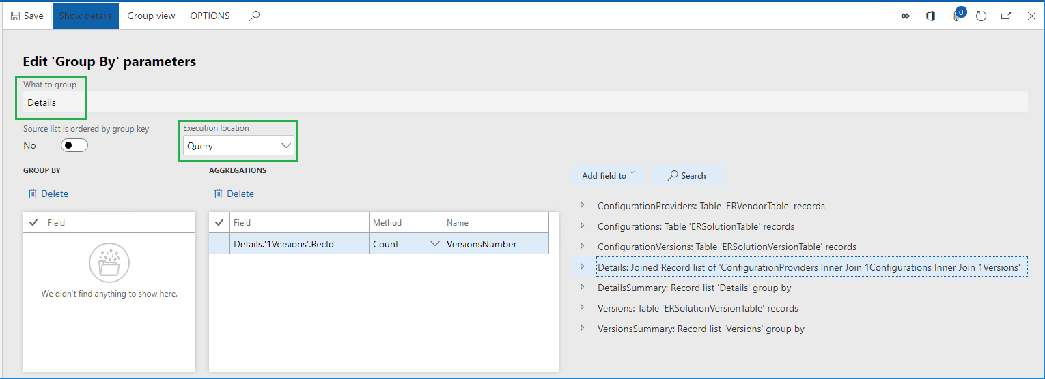Click the Search button above data source tree
The height and width of the screenshot is (379, 1045).
tap(686, 175)
